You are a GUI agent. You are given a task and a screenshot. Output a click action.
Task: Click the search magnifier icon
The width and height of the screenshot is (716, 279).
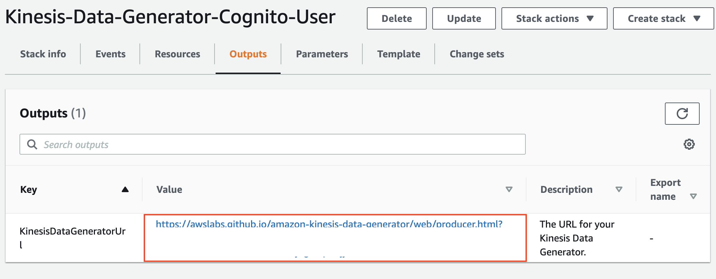tap(32, 145)
